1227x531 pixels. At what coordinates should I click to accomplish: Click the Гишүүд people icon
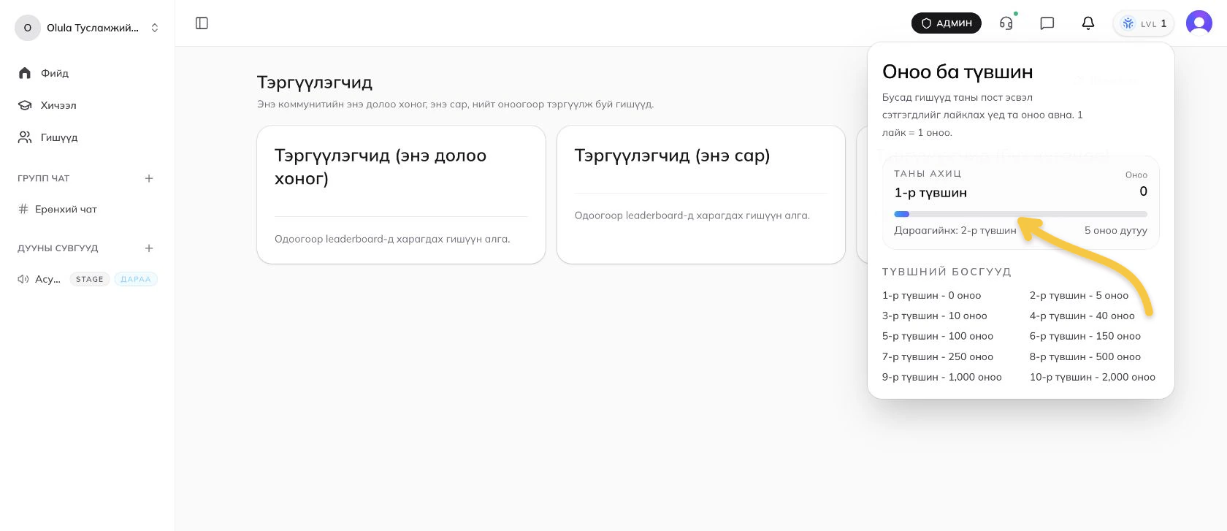pyautogui.click(x=25, y=137)
